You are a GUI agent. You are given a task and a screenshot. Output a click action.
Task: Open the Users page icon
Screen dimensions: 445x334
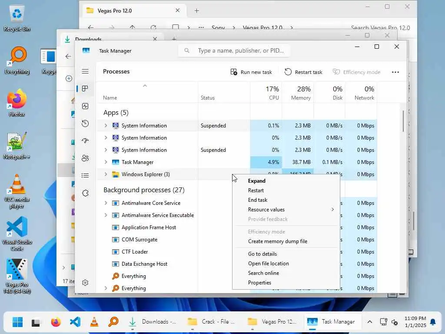click(85, 158)
